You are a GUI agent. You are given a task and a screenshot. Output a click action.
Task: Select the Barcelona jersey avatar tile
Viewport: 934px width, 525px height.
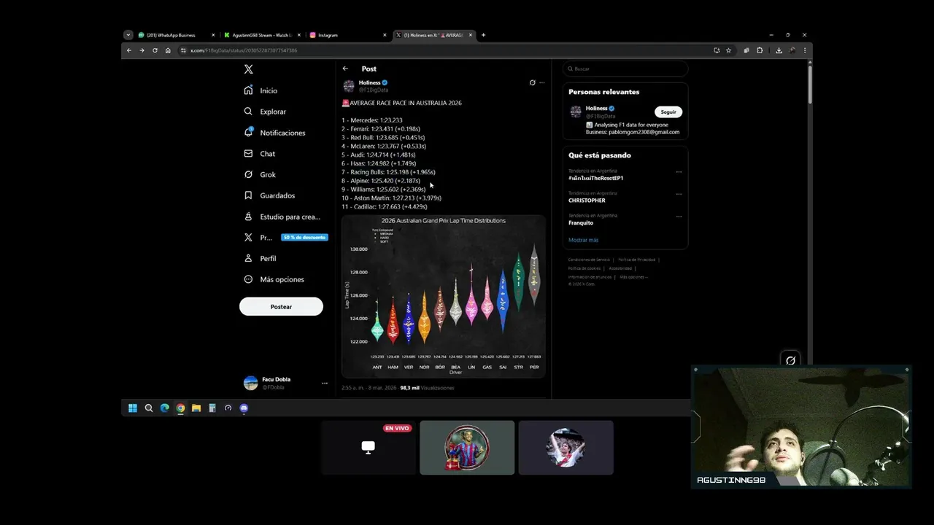click(x=467, y=447)
